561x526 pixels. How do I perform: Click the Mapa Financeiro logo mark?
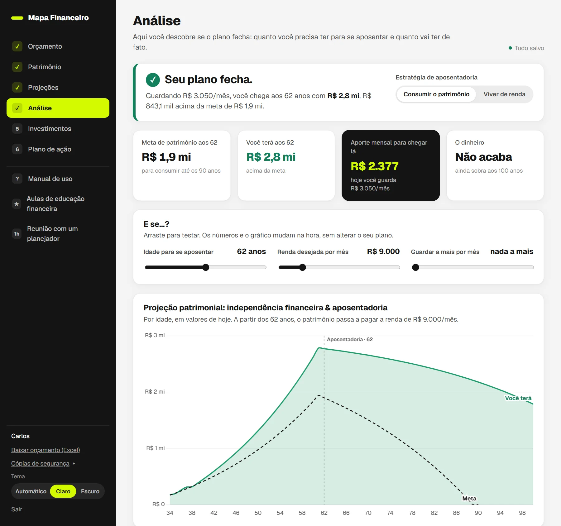tap(17, 18)
